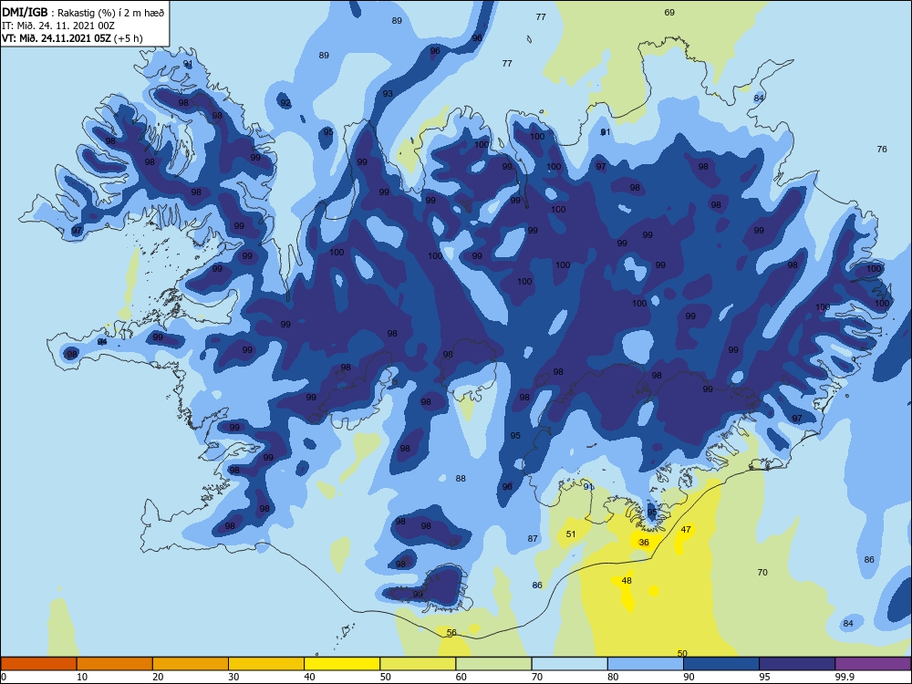Screen dimensions: 912x684
Task: Click the map value '48'
Action: coord(627,580)
